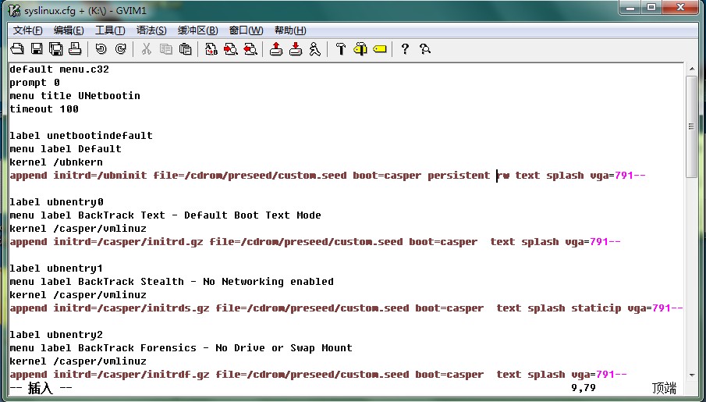Build tags icon in toolbar
This screenshot has width=706, height=402.
(x=360, y=48)
